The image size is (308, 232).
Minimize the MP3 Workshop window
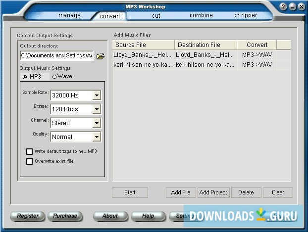pos(292,7)
